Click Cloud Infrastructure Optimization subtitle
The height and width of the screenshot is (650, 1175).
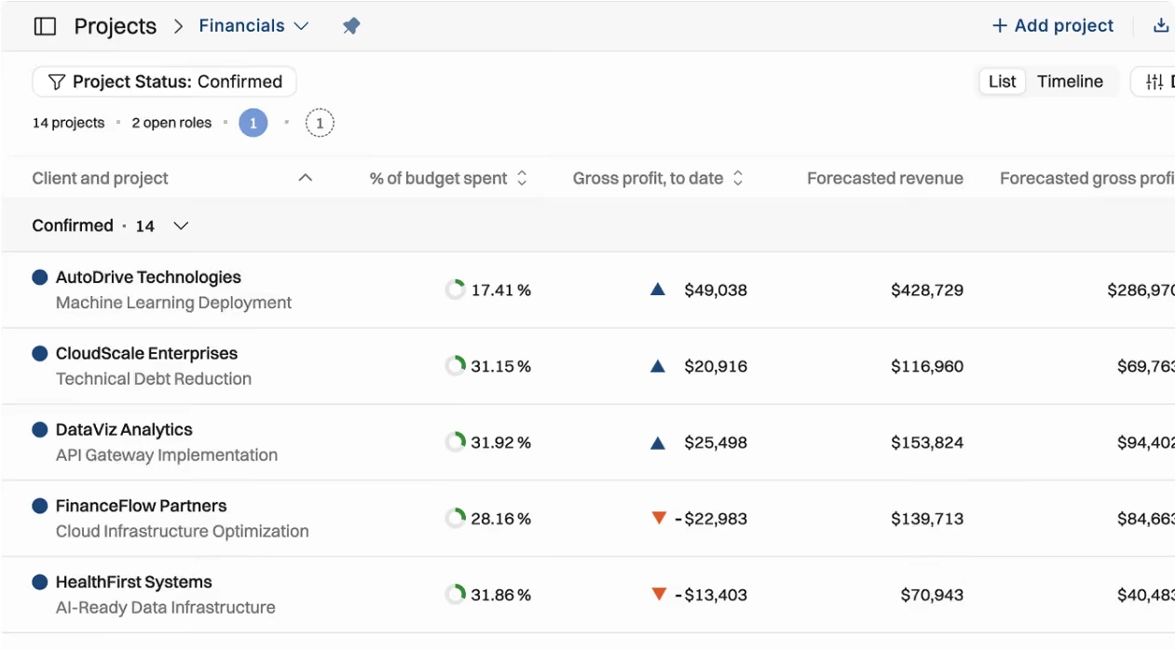pyautogui.click(x=183, y=533)
